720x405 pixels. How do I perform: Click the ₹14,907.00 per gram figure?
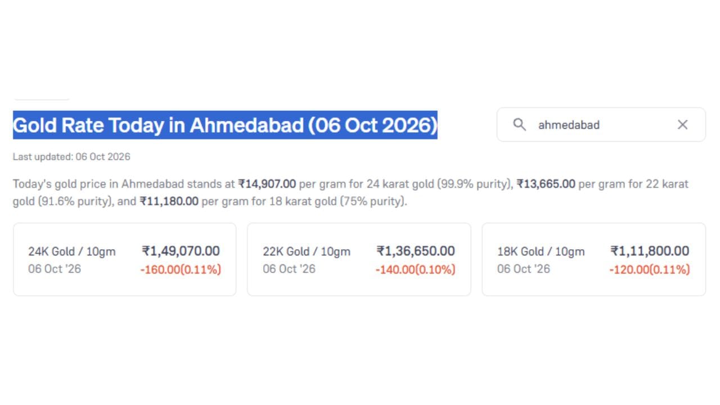(267, 184)
